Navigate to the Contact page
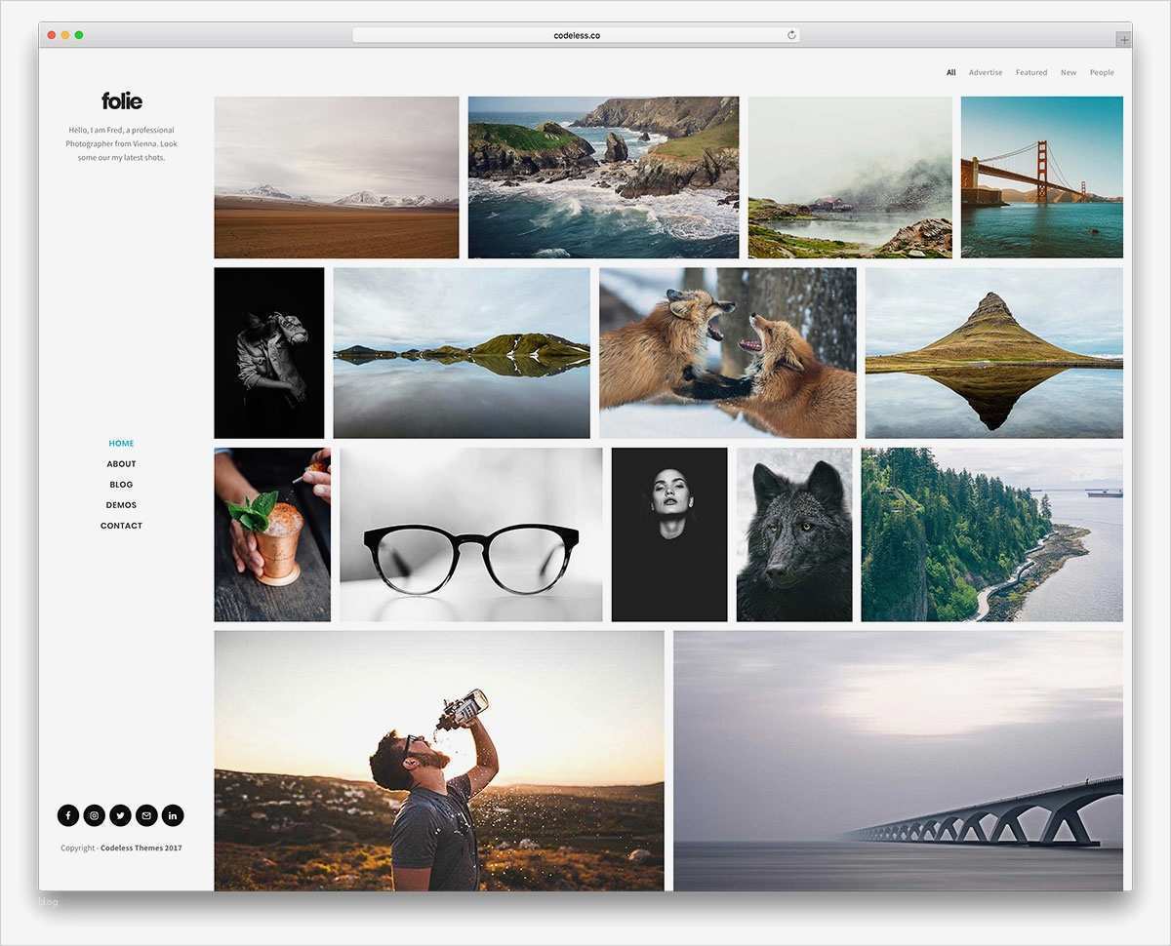1171x946 pixels. click(121, 526)
